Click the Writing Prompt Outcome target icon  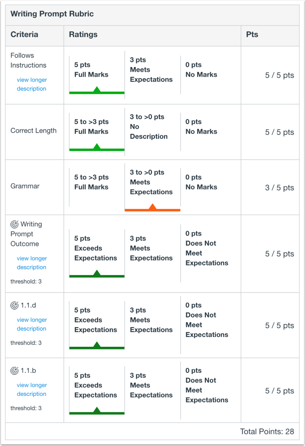15,224
